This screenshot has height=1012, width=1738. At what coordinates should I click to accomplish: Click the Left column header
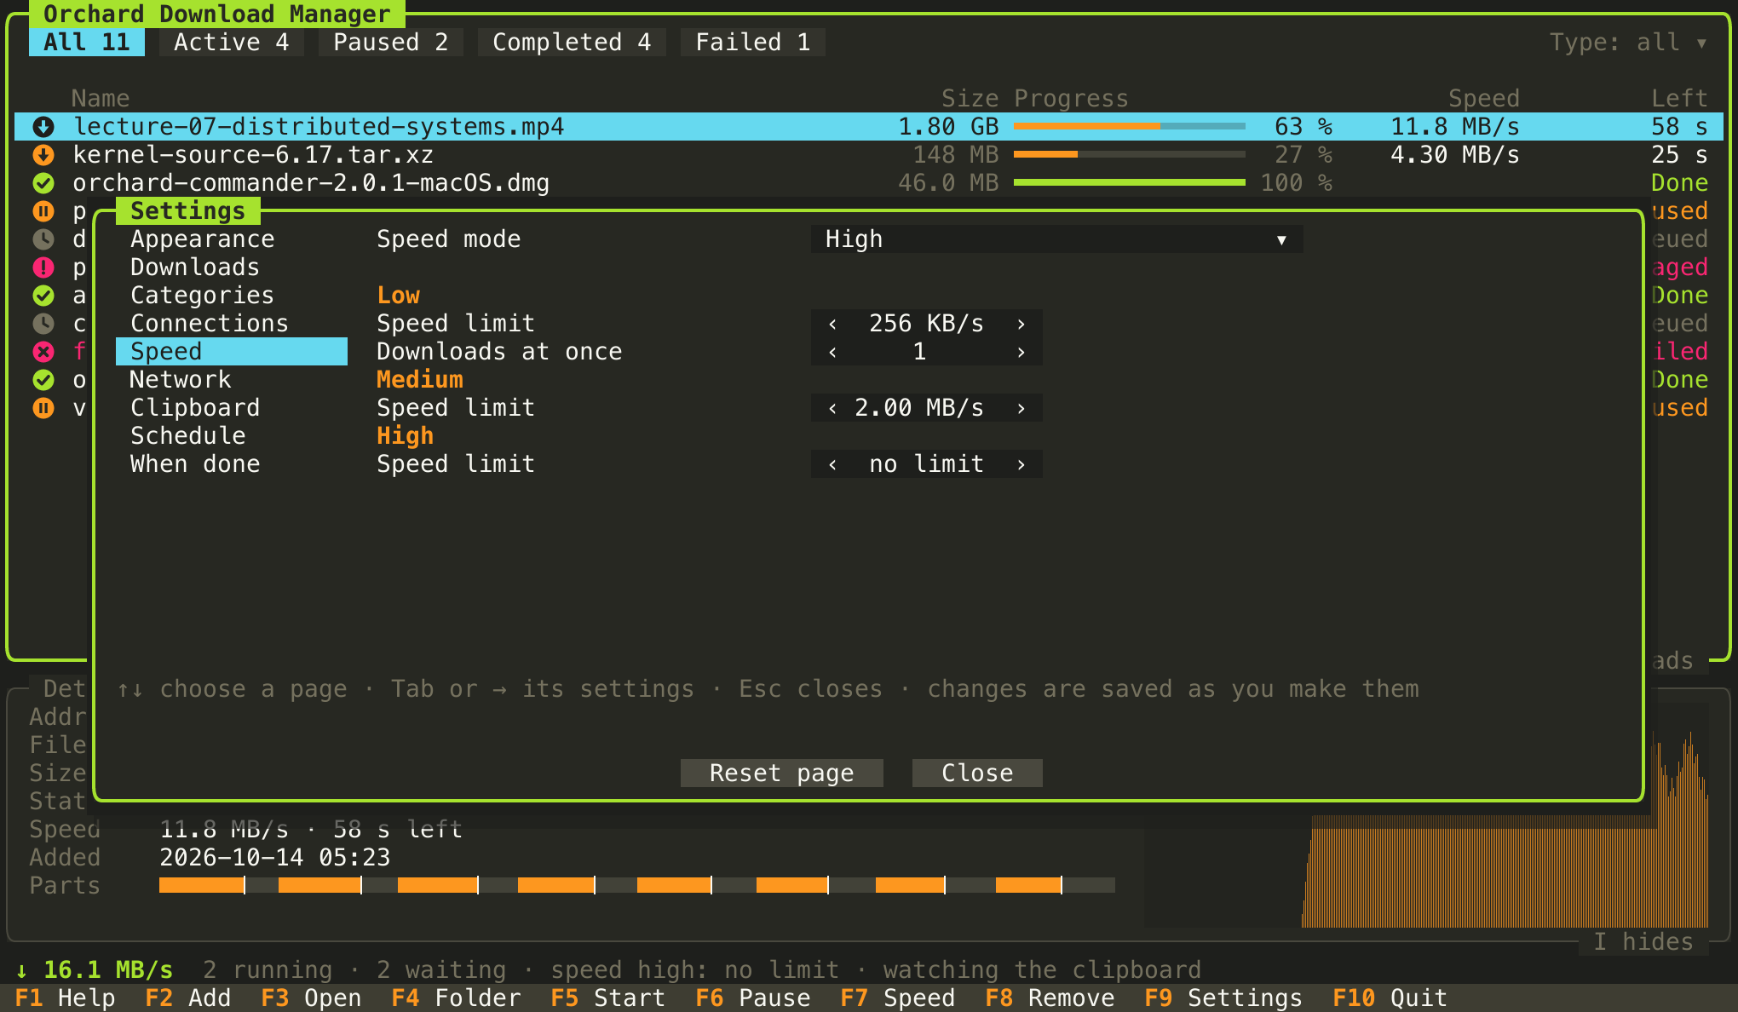coord(1679,99)
